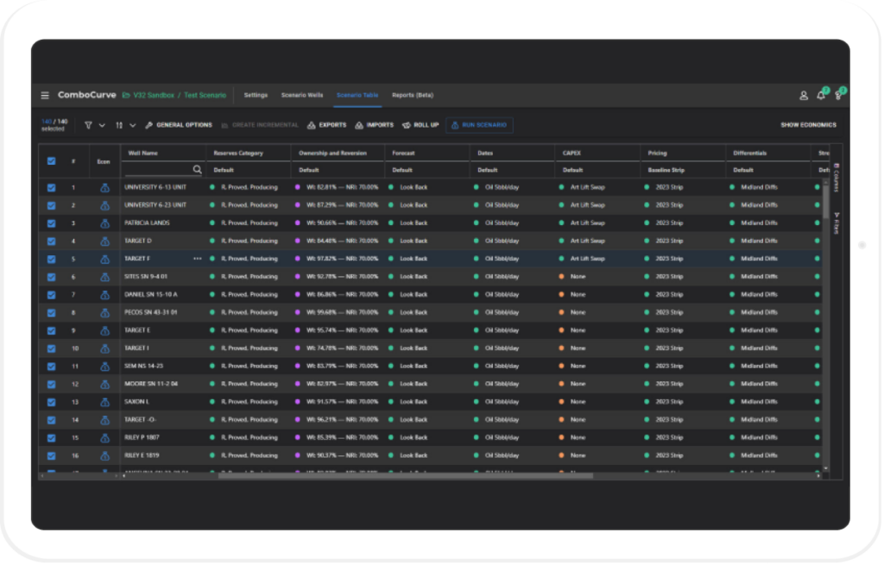Click the Econ icon for UNIVERSITY 6-23 UNIT

(104, 205)
